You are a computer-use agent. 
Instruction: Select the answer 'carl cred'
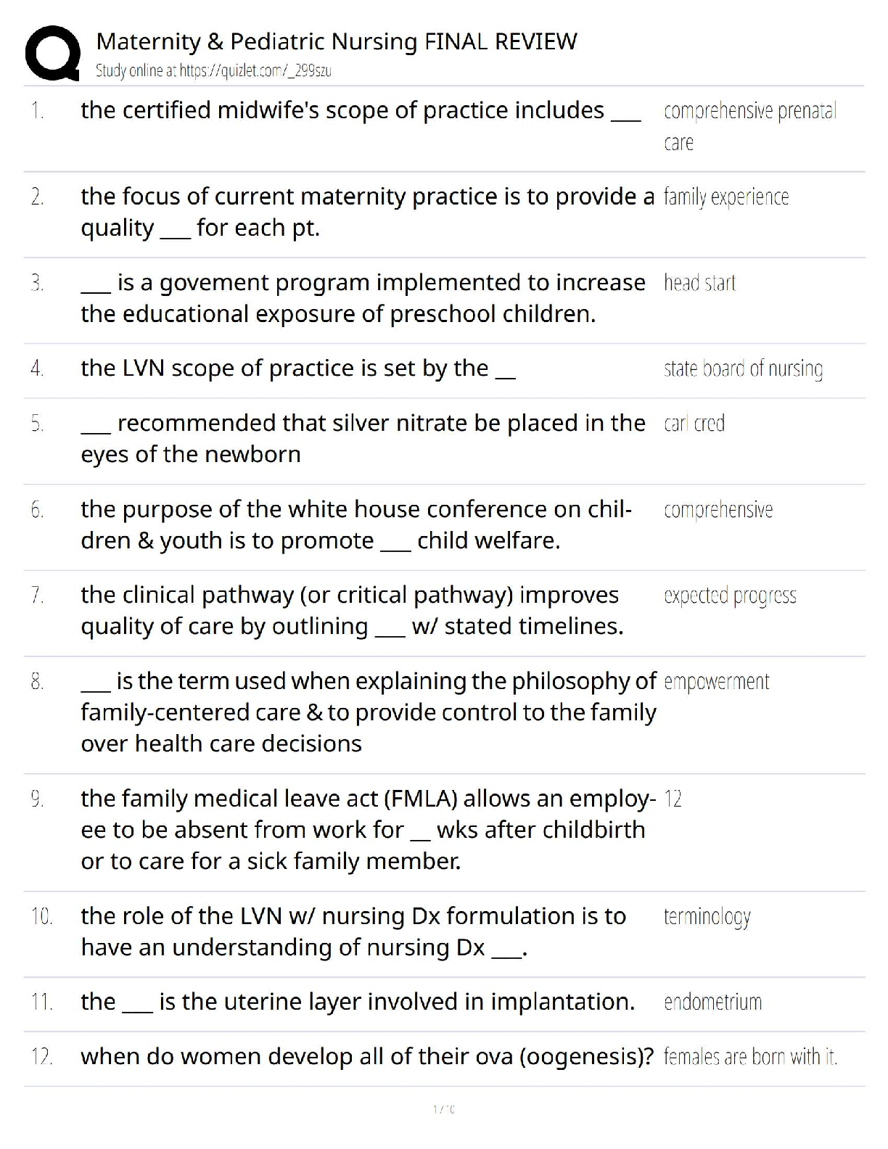pyautogui.click(x=694, y=424)
